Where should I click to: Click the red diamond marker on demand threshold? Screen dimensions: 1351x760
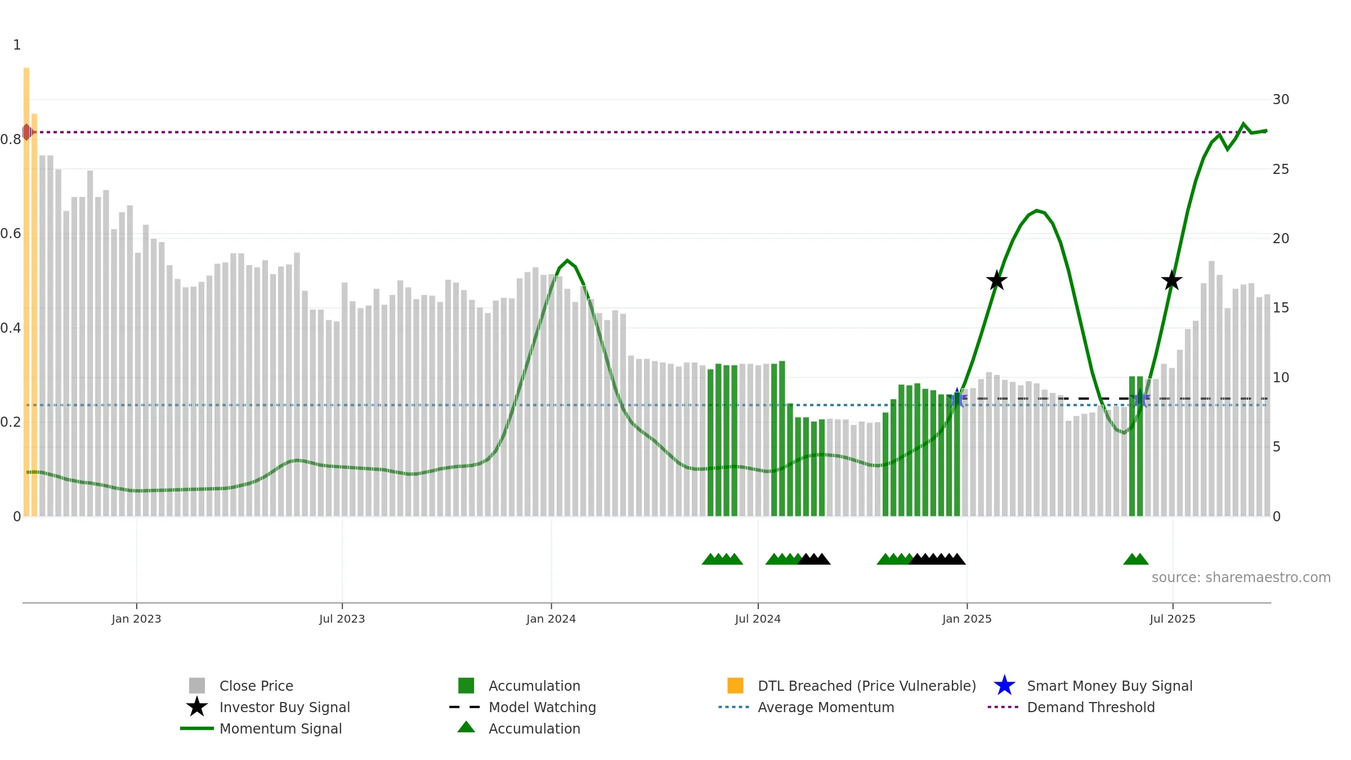pyautogui.click(x=27, y=132)
